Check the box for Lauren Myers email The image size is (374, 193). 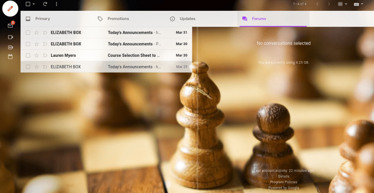28,56
